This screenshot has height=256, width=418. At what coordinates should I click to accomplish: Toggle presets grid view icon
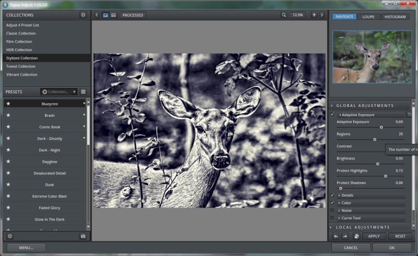83,92
